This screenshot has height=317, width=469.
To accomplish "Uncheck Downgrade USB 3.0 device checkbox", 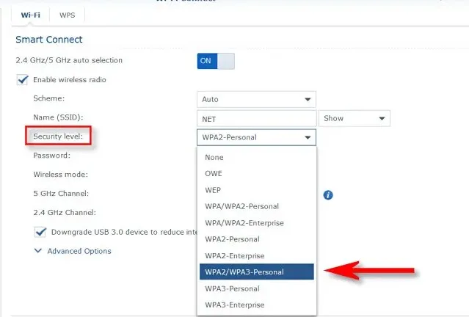I will coord(40,232).
